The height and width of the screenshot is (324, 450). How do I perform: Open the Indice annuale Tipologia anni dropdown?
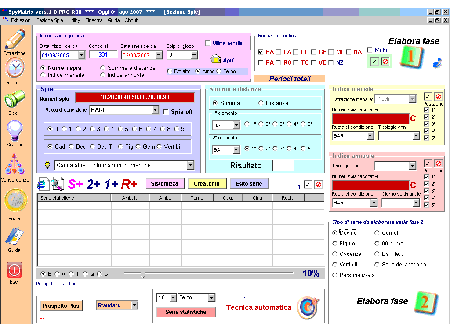pos(412,166)
